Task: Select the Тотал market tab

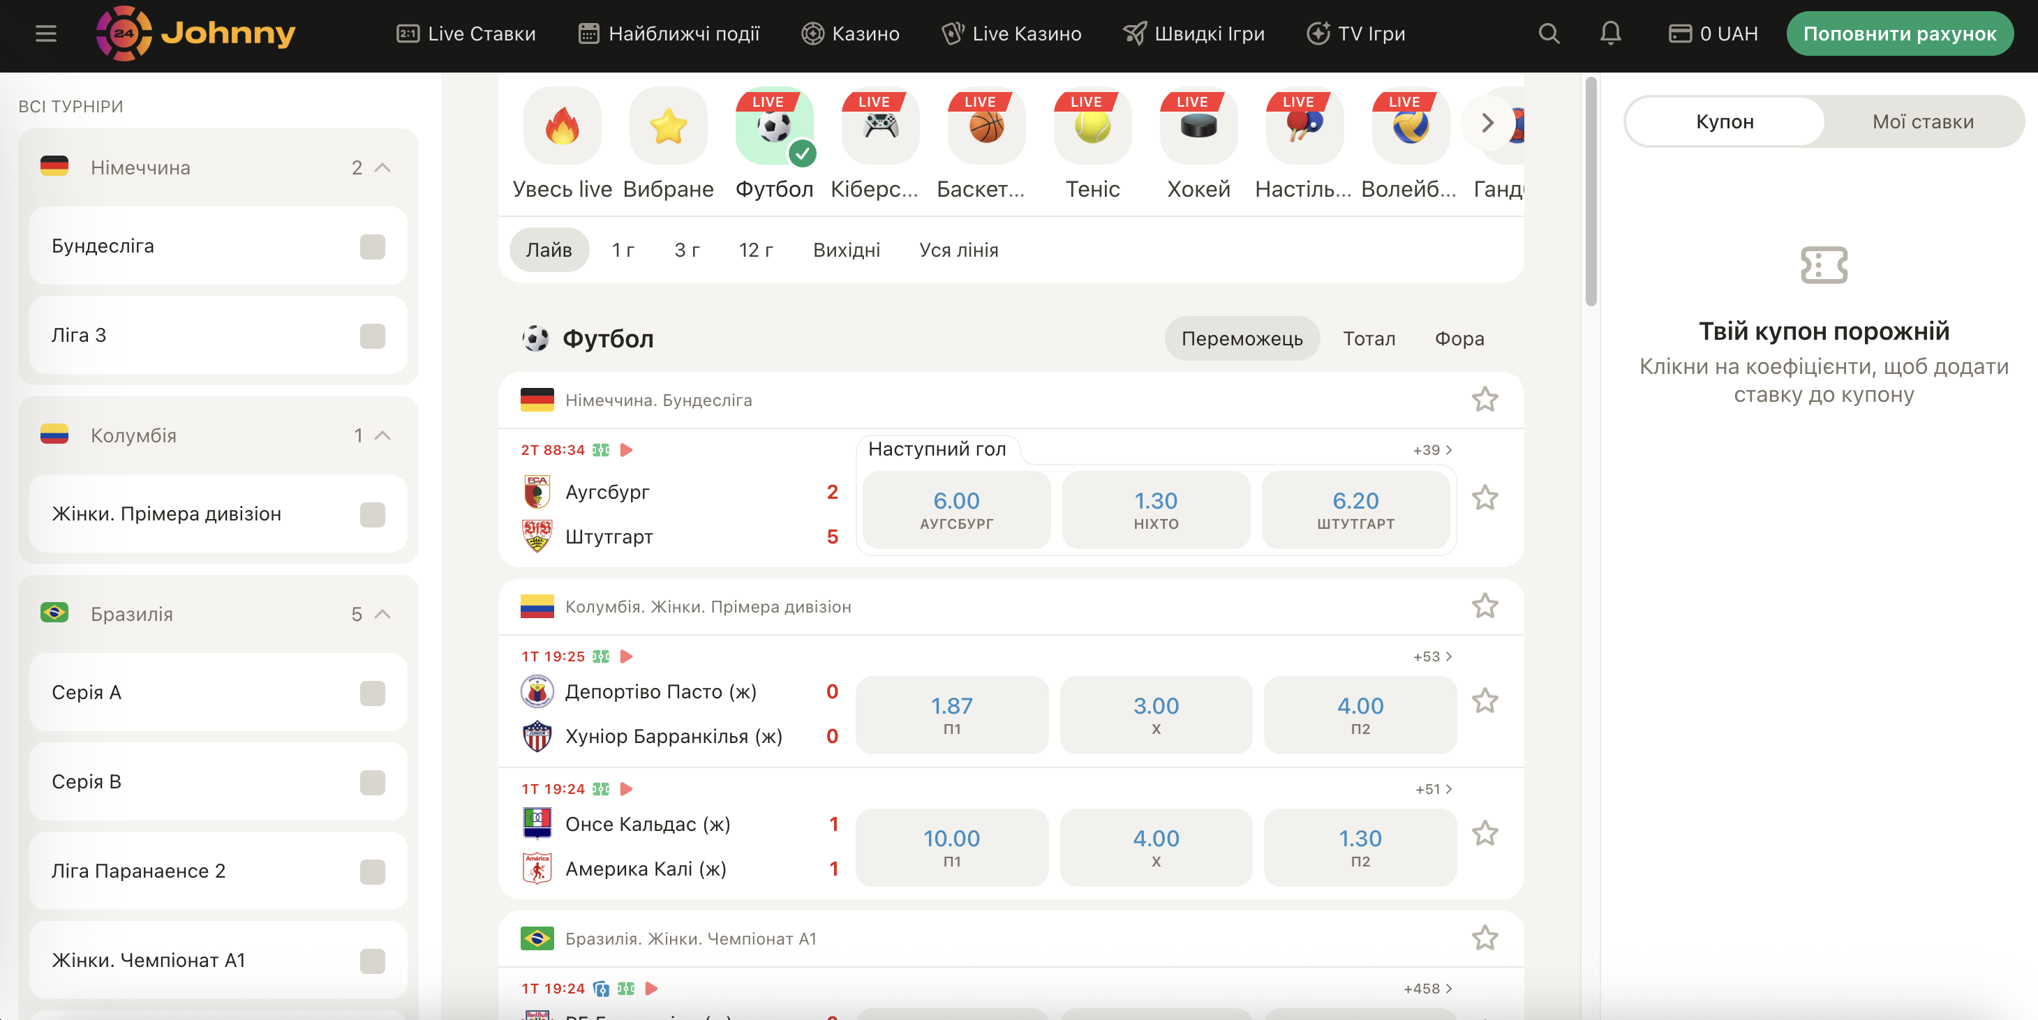Action: (x=1369, y=338)
